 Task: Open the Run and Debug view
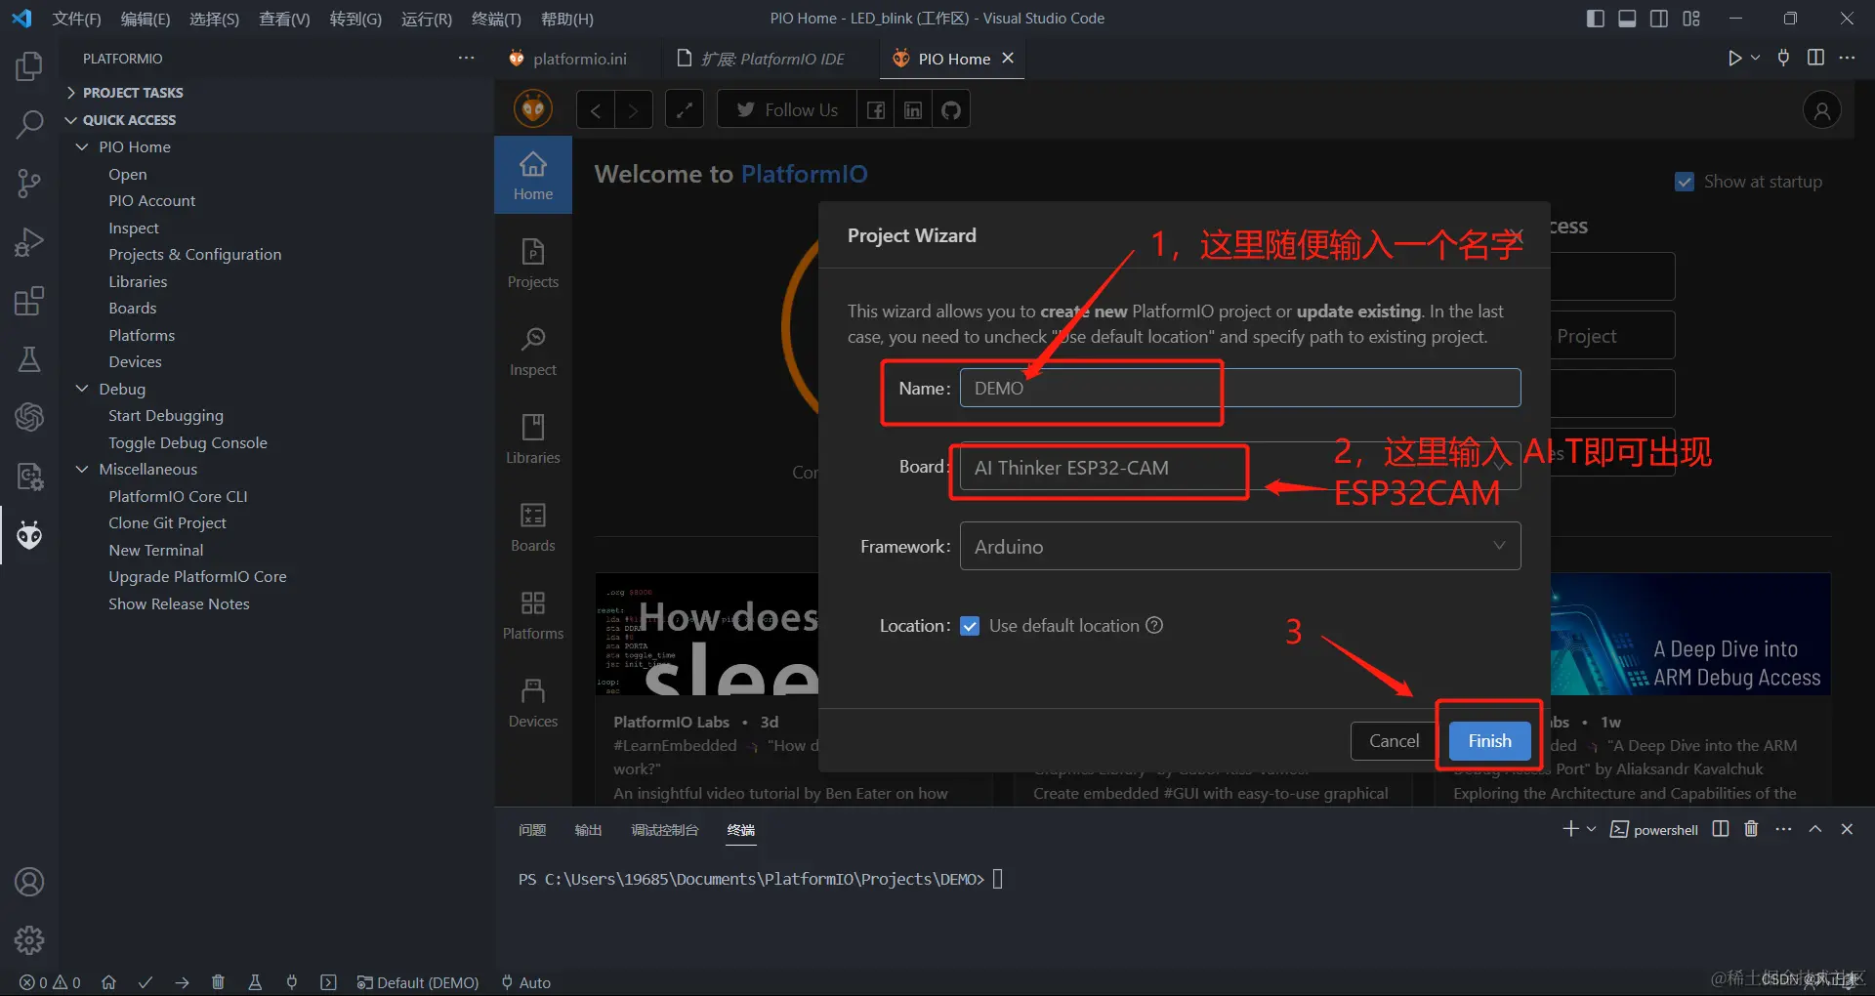pos(29,242)
